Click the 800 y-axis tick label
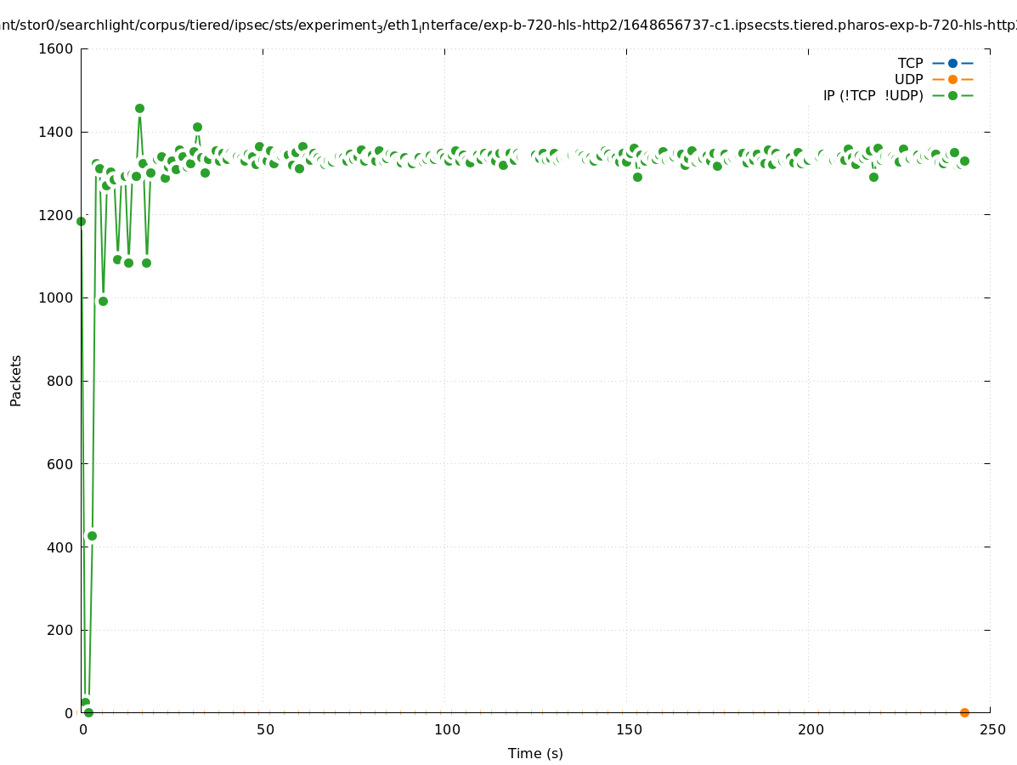The image size is (1017, 765). pyautogui.click(x=60, y=381)
